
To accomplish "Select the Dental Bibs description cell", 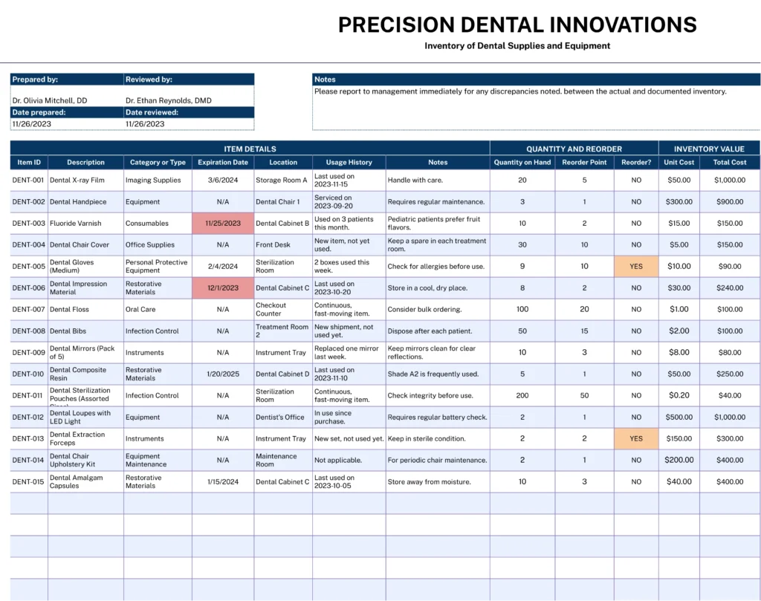I will 86,331.
